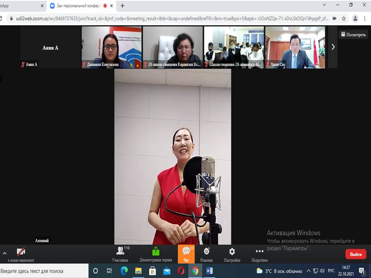Open the Участники participants panel

point(120,254)
